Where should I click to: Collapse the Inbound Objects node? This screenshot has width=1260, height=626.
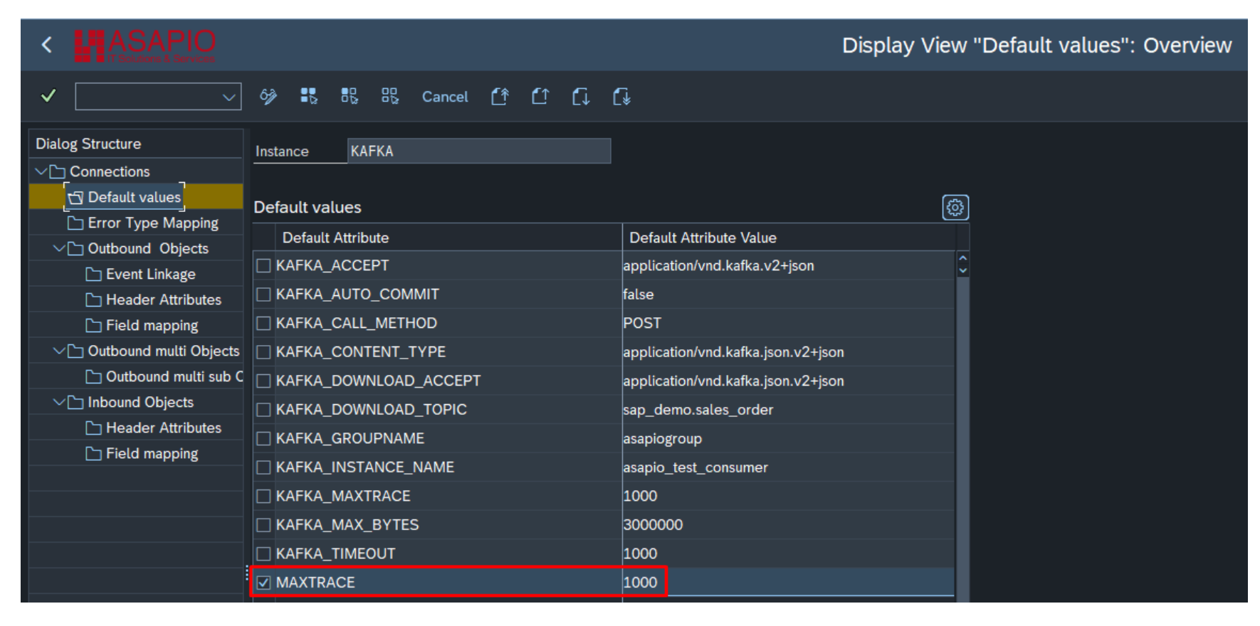point(60,402)
